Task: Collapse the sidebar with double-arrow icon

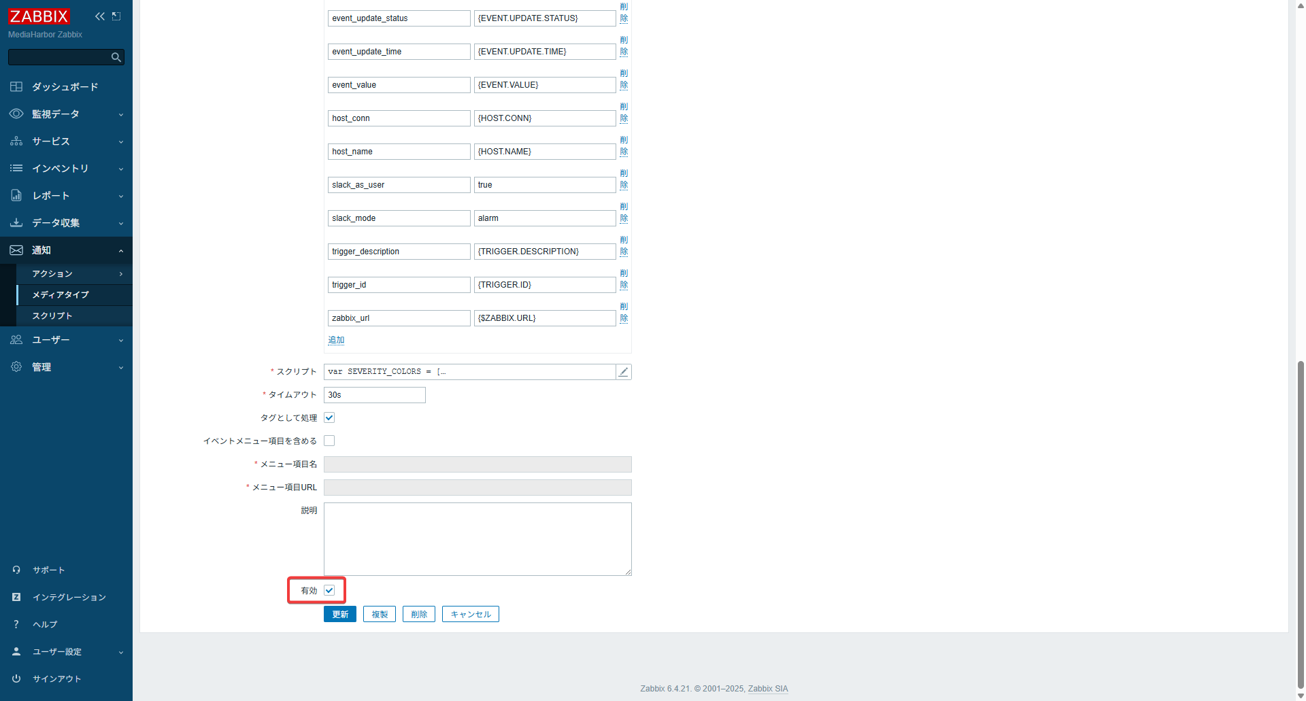Action: (x=100, y=16)
